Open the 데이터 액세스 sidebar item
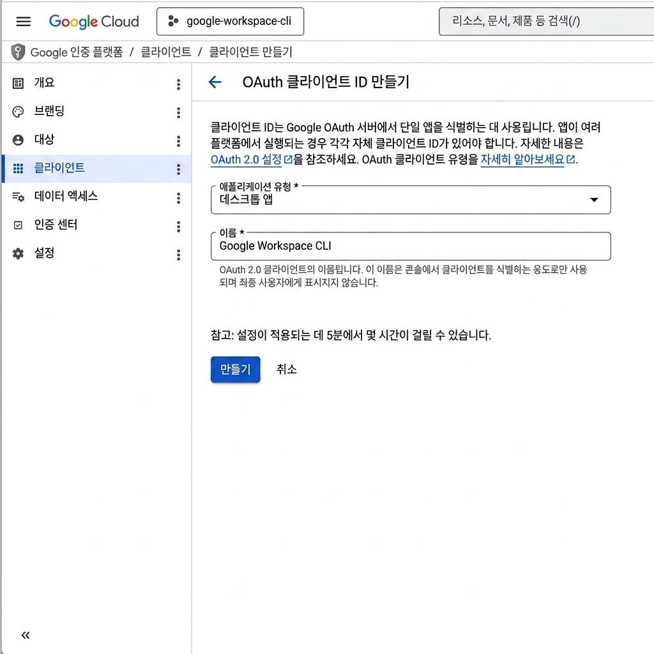 click(x=66, y=196)
